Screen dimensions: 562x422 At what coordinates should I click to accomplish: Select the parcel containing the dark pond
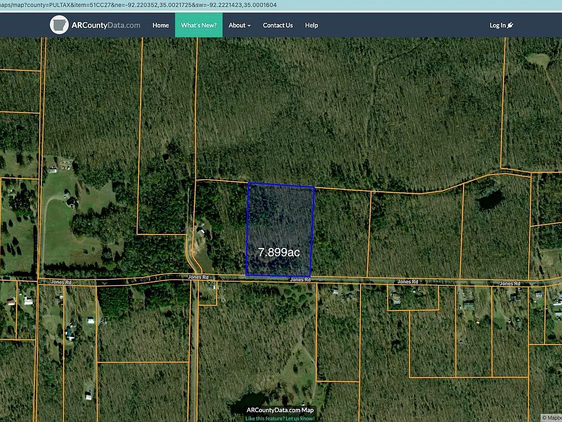[495, 229]
